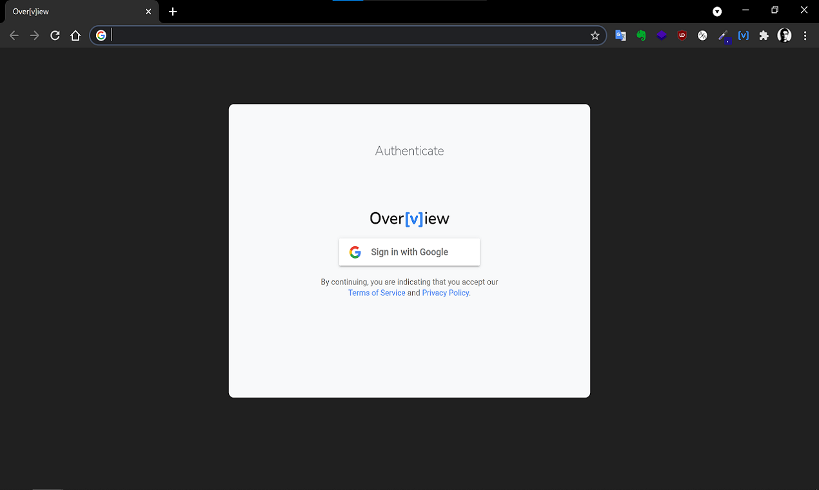The width and height of the screenshot is (819, 490).
Task: Open the Privacy Policy link
Action: (445, 293)
